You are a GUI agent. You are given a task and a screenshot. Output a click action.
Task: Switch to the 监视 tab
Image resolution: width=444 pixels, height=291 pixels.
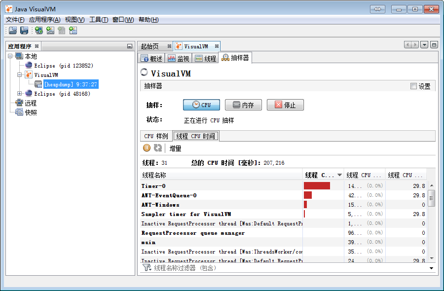click(x=179, y=58)
